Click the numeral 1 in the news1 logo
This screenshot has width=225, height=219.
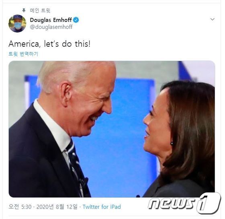click(x=208, y=203)
